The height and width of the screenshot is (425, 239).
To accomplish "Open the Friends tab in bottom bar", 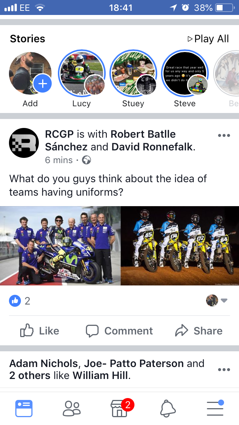I will click(72, 408).
